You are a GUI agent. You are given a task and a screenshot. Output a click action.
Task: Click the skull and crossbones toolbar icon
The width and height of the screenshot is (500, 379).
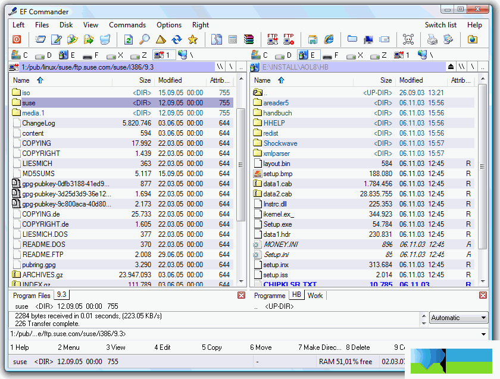coord(408,39)
